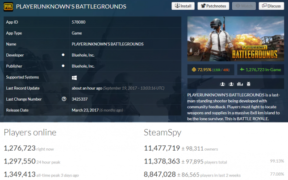Click the App ID label
The width and height of the screenshot is (288, 180).
pyautogui.click(x=12, y=22)
